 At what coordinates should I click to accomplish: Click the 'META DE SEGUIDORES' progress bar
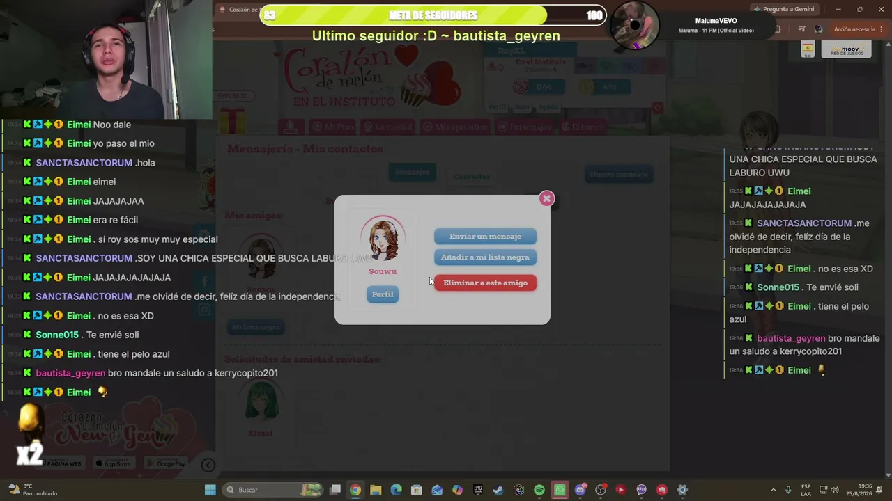pos(433,15)
